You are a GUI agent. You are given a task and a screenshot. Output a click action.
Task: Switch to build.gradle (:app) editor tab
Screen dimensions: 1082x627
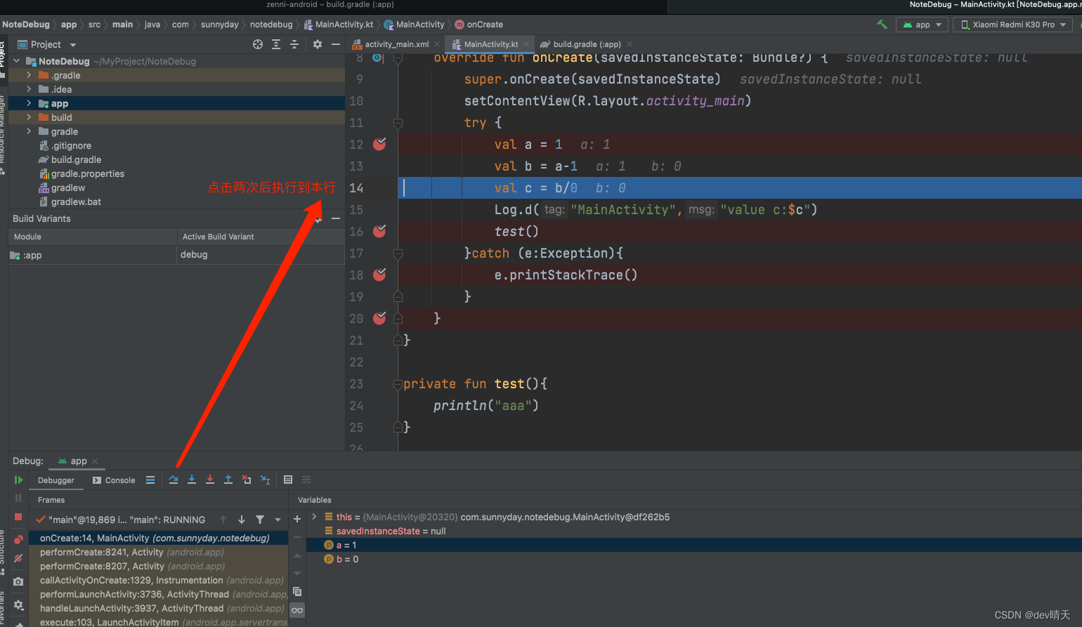point(587,44)
